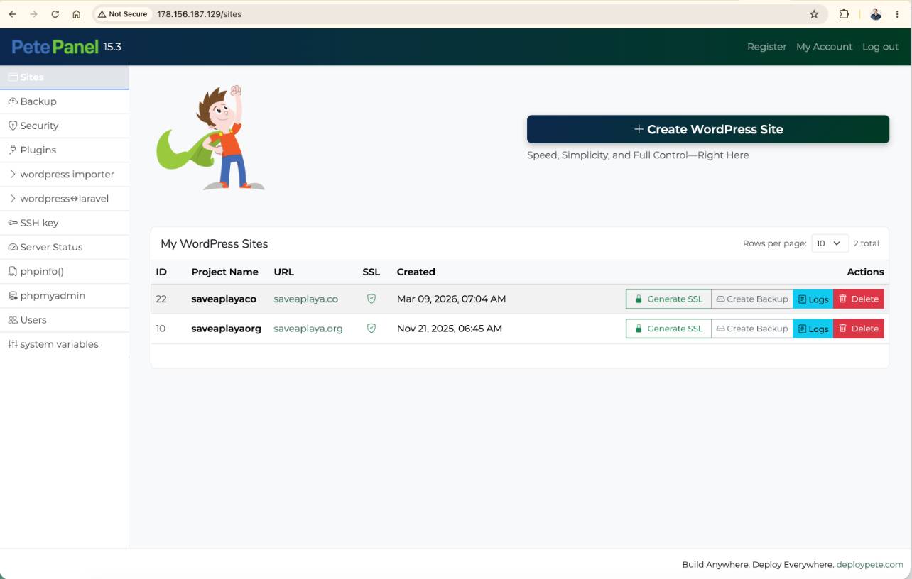
Task: Click the Speed, Simplicity, and Full Control tagline
Action: (638, 155)
